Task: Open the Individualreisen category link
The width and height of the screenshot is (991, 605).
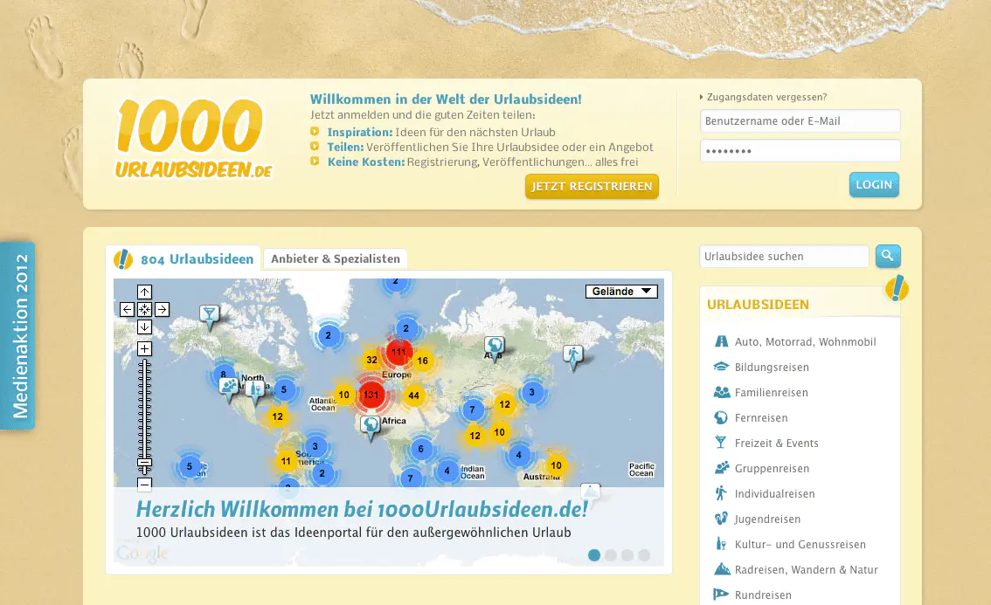Action: click(x=775, y=493)
